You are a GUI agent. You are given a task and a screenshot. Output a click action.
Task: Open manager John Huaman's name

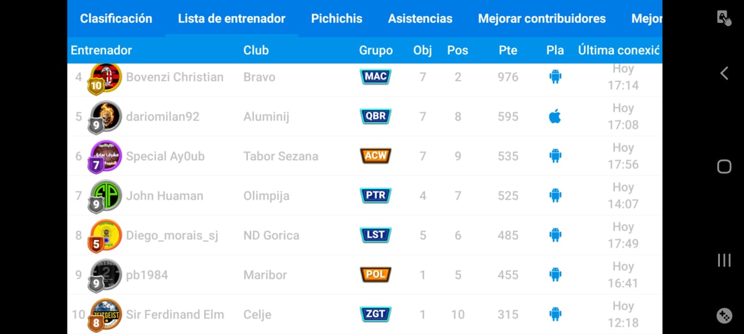[x=164, y=196]
